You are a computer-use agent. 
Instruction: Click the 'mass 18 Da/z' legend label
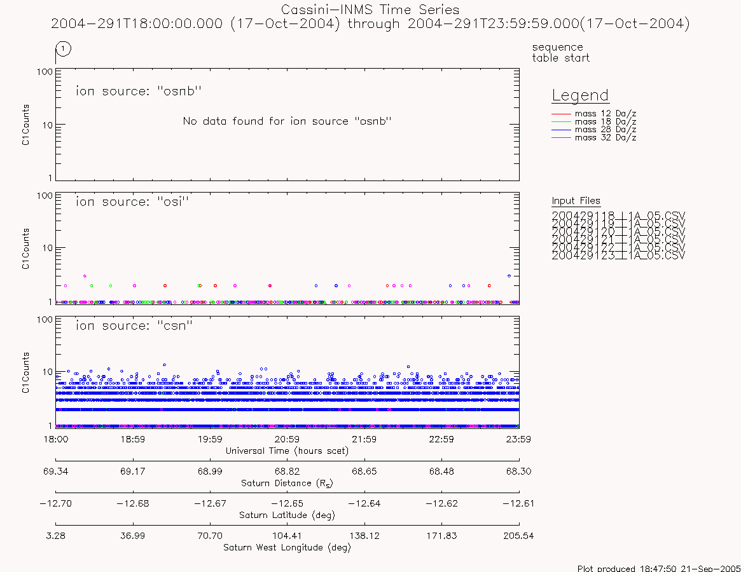tap(606, 121)
